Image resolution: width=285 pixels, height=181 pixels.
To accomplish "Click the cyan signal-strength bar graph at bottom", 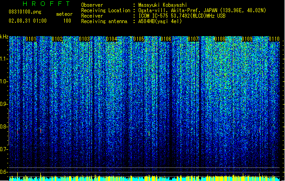I will pos(145,178).
